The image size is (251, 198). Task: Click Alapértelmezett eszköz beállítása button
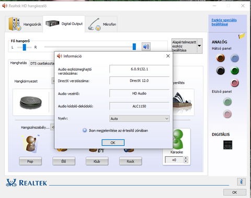(184, 46)
